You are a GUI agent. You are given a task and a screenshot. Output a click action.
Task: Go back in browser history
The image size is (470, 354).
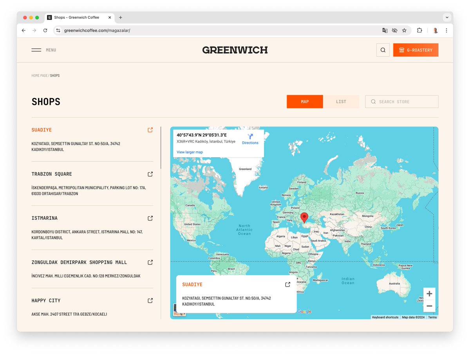point(23,30)
